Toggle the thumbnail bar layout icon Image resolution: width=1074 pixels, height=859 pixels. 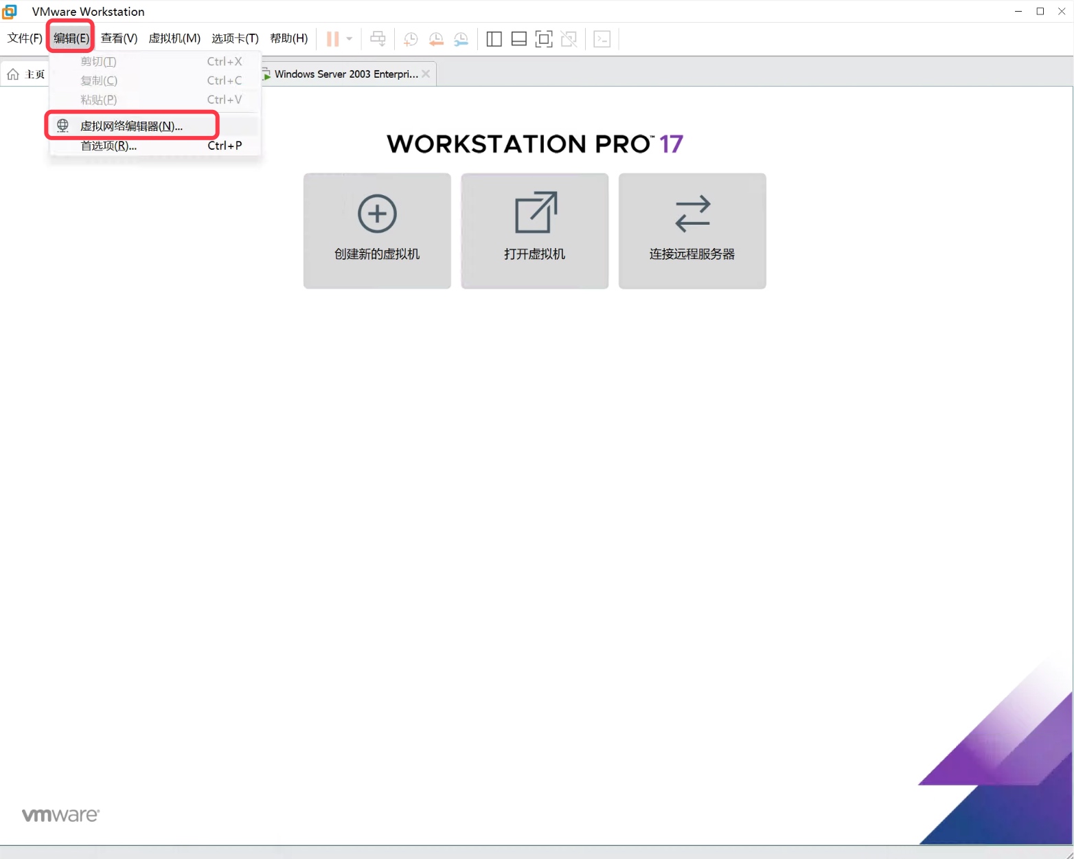click(519, 39)
